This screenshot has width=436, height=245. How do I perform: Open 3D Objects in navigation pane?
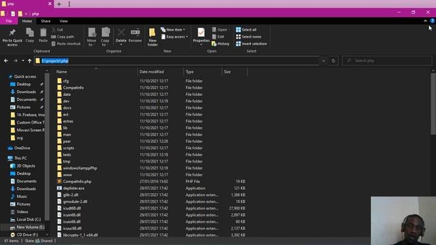tap(26, 165)
